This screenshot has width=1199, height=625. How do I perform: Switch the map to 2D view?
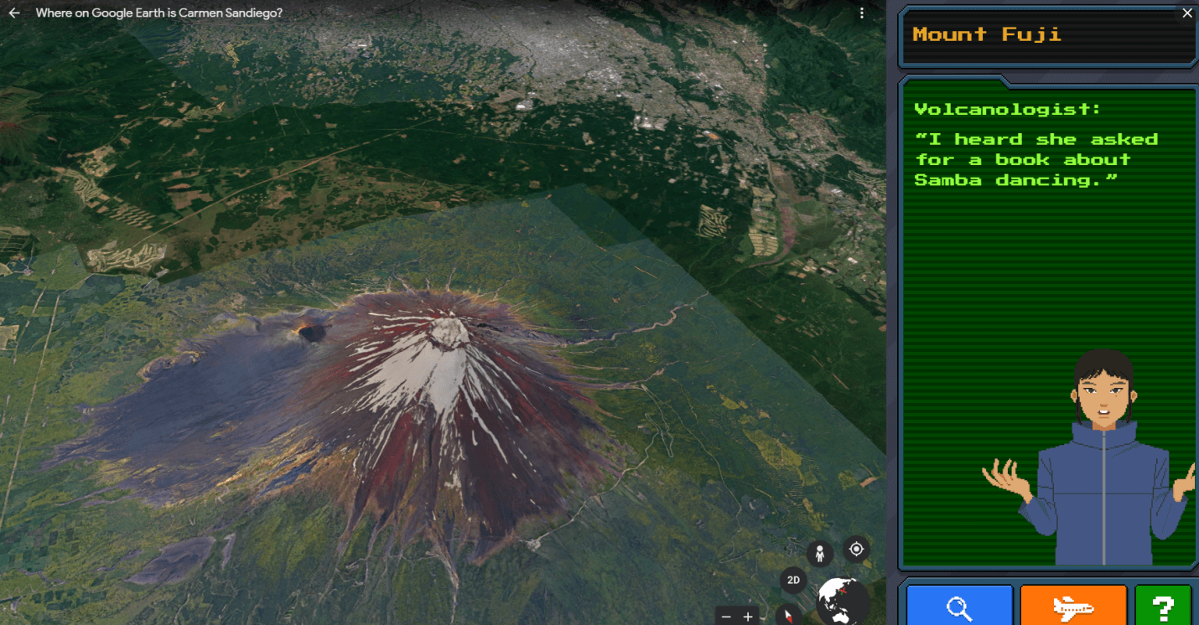tap(793, 580)
